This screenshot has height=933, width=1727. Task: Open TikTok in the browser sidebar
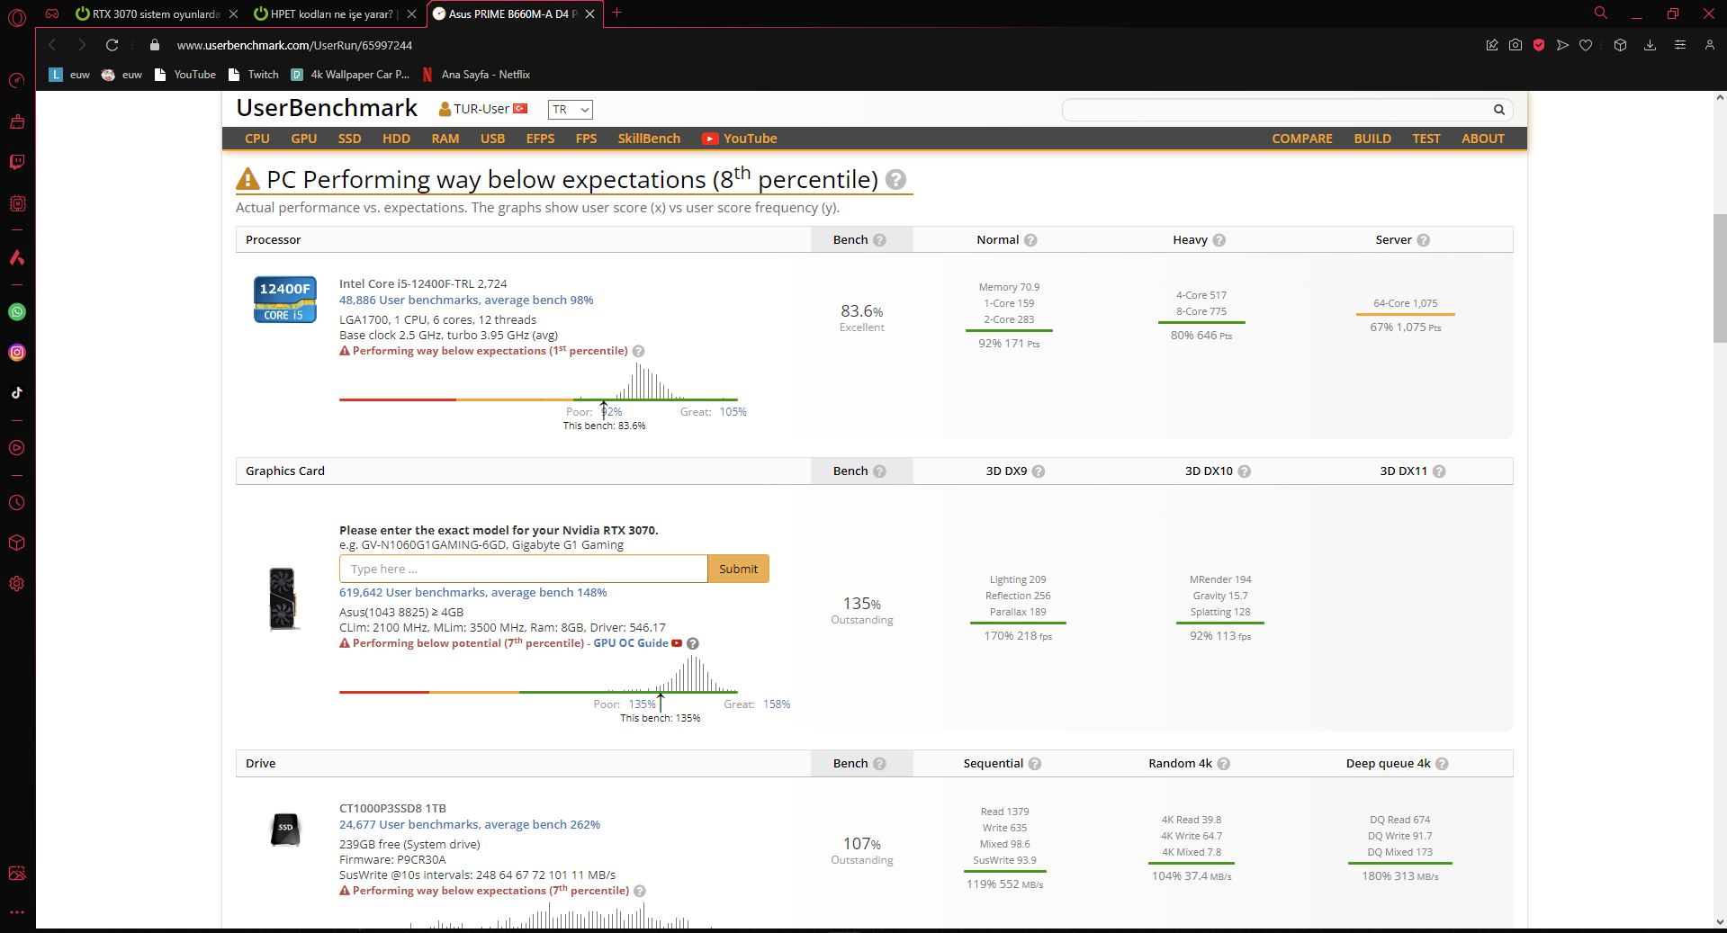pyautogui.click(x=17, y=393)
